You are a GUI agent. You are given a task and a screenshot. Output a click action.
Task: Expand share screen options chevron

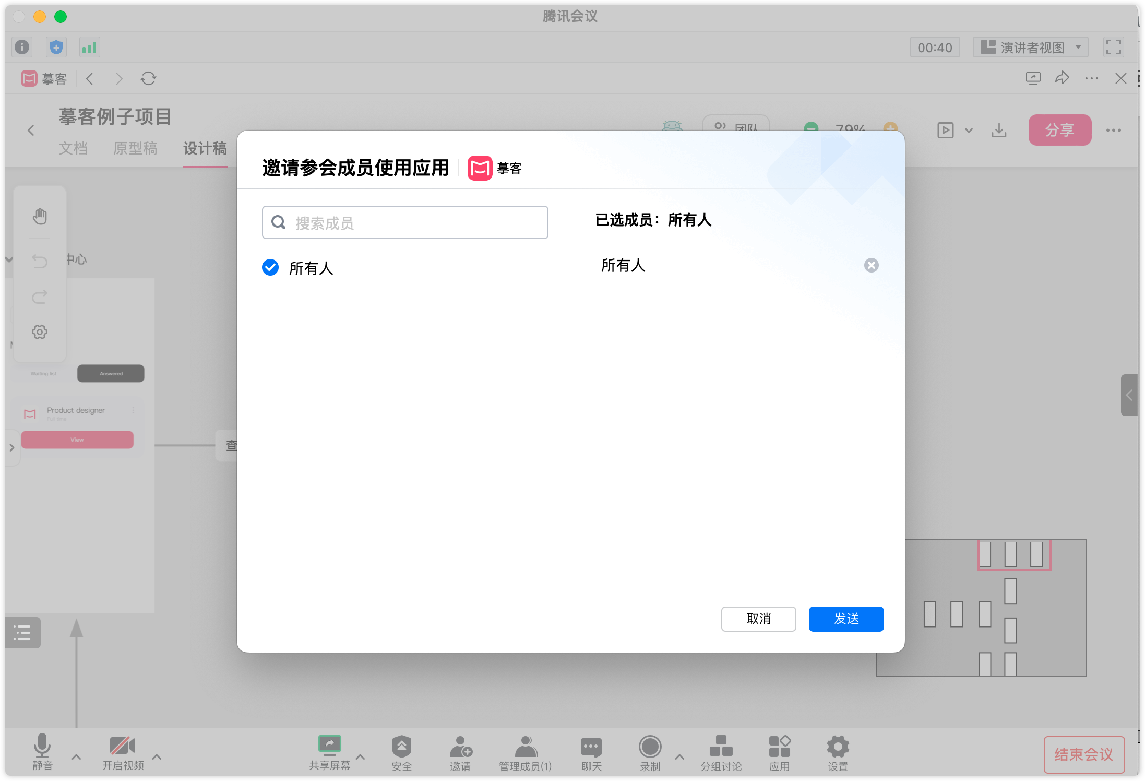click(x=360, y=756)
